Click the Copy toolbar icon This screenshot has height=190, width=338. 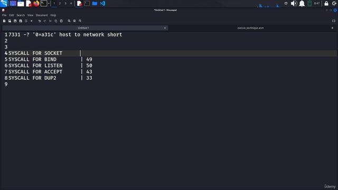[56, 21]
